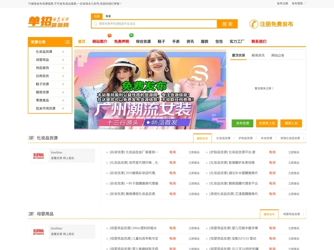Viewport: 334px width, 250px height.
Task: Expand the 日用百货 category arrow
Action: pos(63,76)
